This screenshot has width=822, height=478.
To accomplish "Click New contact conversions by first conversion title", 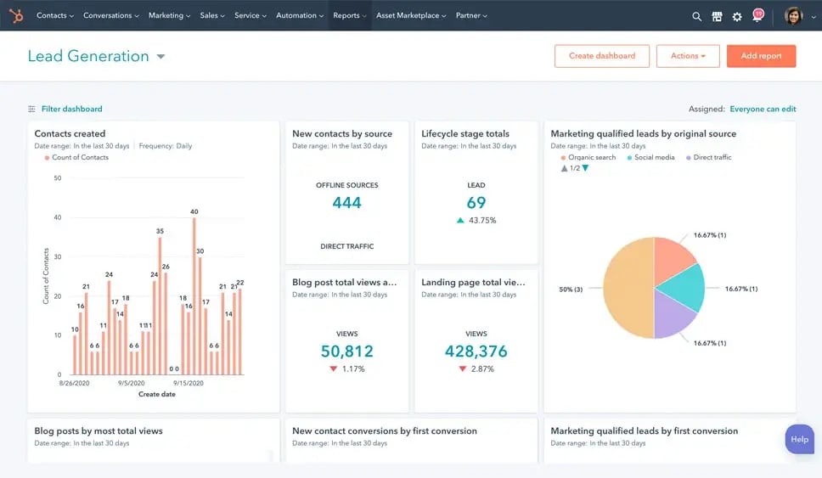I will click(385, 430).
